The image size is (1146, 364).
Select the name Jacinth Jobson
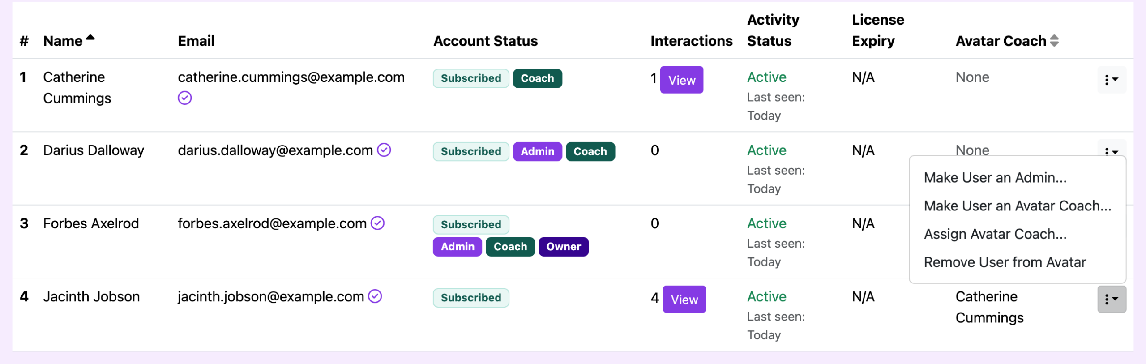91,296
